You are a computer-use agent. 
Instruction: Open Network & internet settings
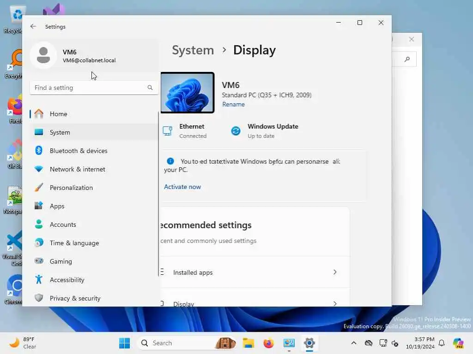[x=94, y=169]
